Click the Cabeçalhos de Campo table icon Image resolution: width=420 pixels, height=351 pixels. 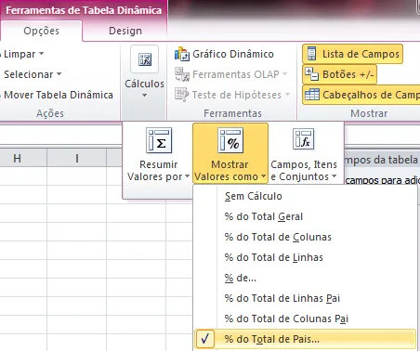point(312,95)
